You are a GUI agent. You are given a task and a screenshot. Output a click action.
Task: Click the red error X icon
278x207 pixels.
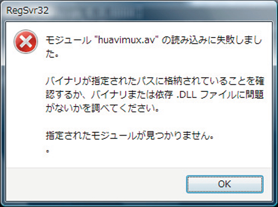26,42
